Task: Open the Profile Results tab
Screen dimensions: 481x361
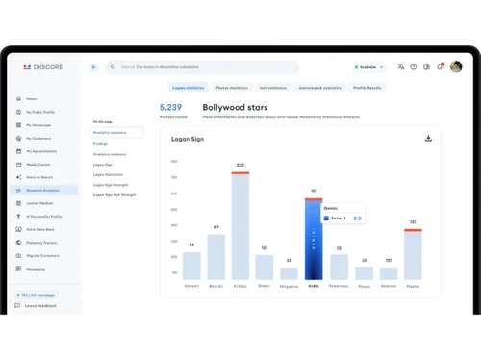Action: click(367, 88)
